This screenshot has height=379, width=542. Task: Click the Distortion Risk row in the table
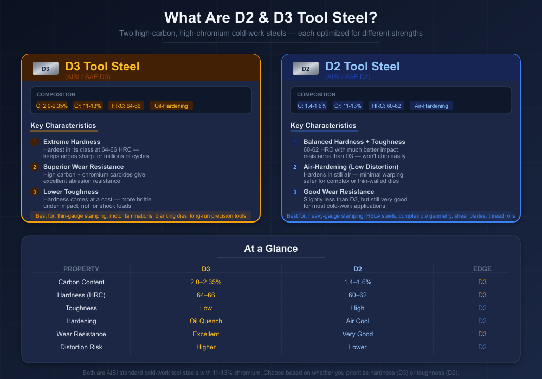tap(81, 347)
